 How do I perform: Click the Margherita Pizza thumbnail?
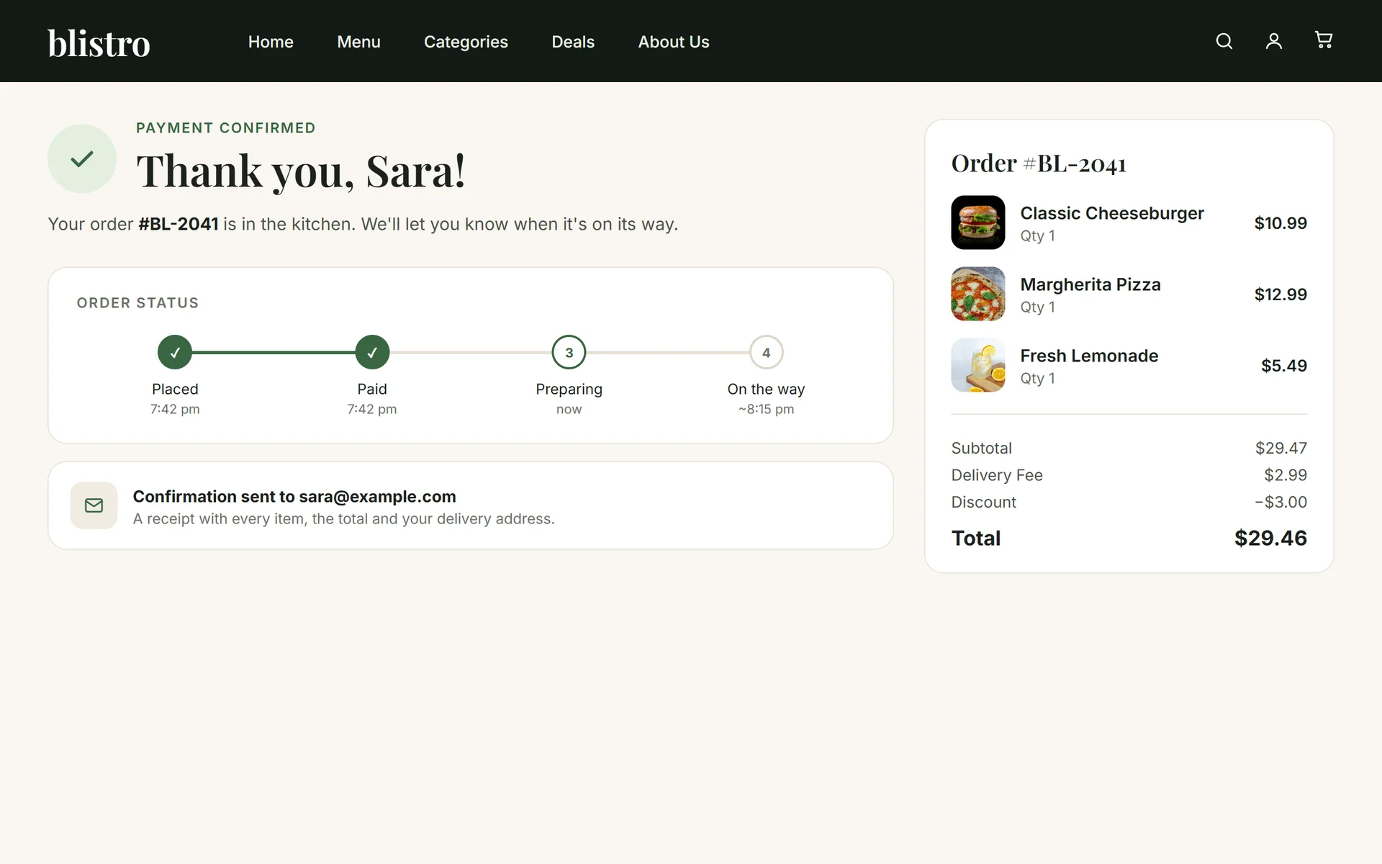pos(977,294)
